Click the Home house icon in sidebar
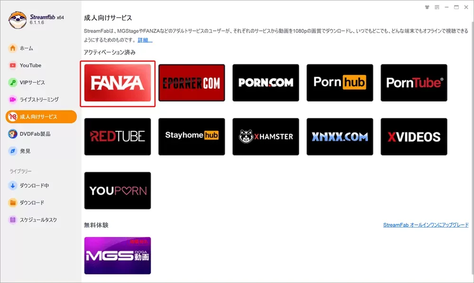Screen dimensions: 474x283 (x=13, y=48)
